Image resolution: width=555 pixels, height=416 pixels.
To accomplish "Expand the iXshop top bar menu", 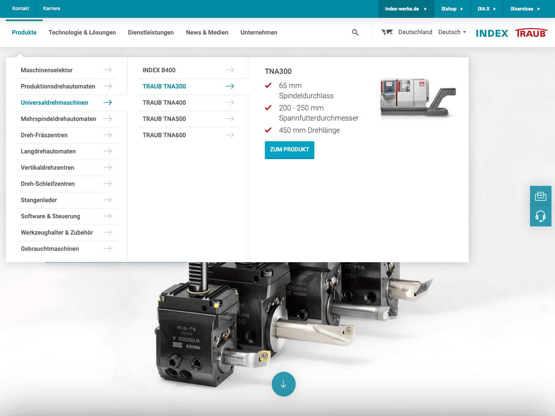I will point(452,9).
